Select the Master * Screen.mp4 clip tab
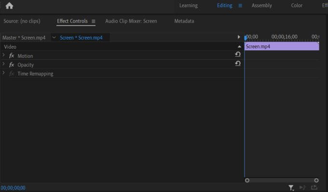328x192 pixels. 24,38
